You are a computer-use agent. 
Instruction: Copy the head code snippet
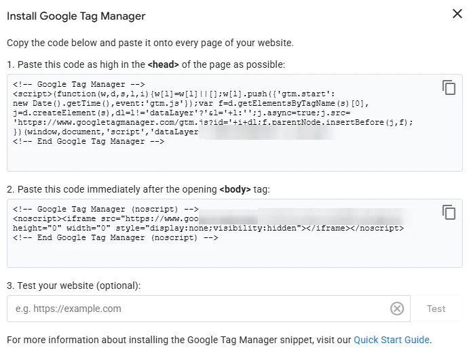[x=449, y=87]
